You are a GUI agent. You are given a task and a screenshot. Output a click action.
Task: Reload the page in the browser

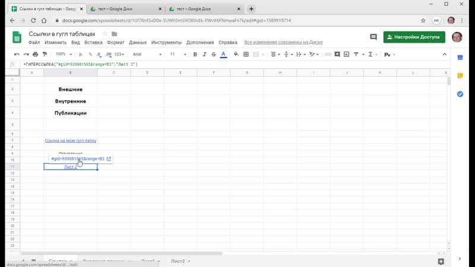tap(33, 21)
